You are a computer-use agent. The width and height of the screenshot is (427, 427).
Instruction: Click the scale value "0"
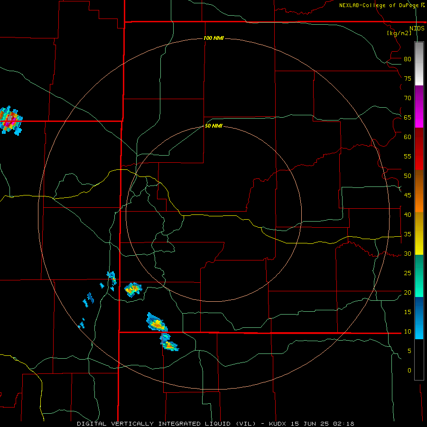[409, 371]
